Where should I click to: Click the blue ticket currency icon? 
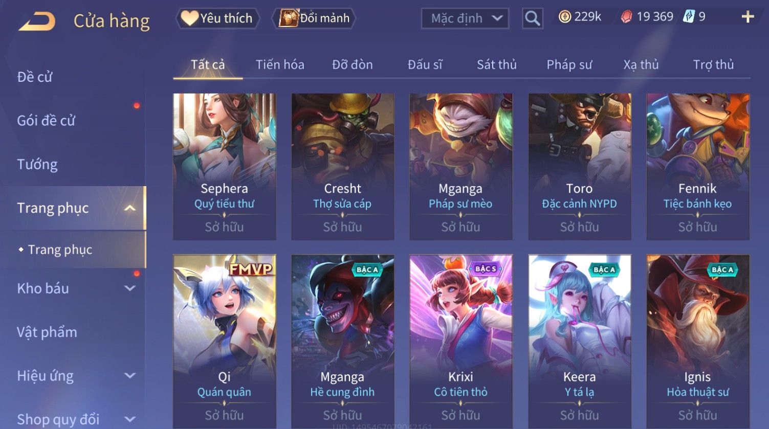point(689,17)
